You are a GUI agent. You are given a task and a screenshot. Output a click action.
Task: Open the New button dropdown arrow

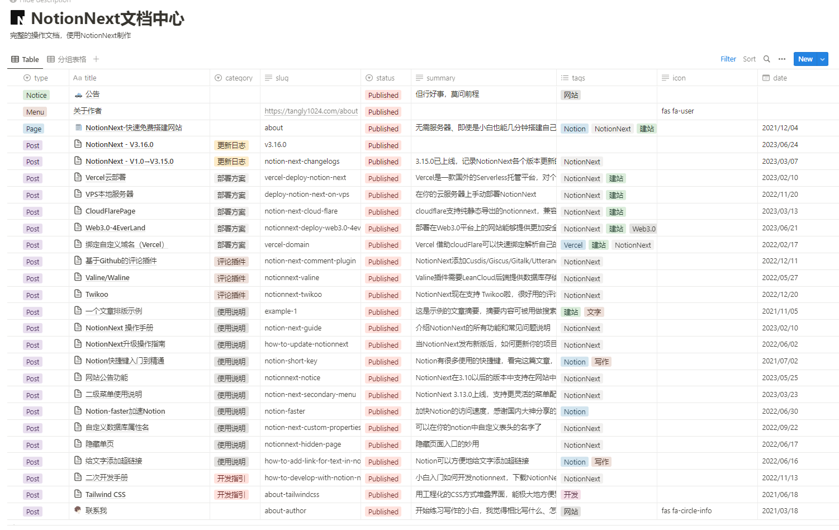[822, 59]
